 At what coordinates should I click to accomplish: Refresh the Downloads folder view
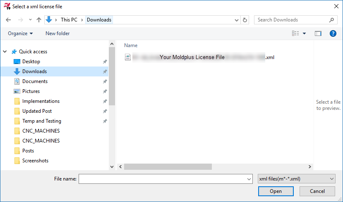(x=245, y=20)
